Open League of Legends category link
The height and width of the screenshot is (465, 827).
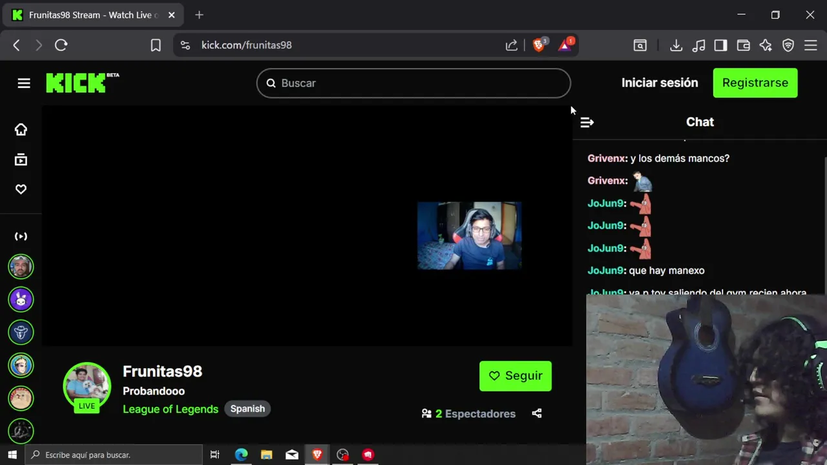(171, 409)
